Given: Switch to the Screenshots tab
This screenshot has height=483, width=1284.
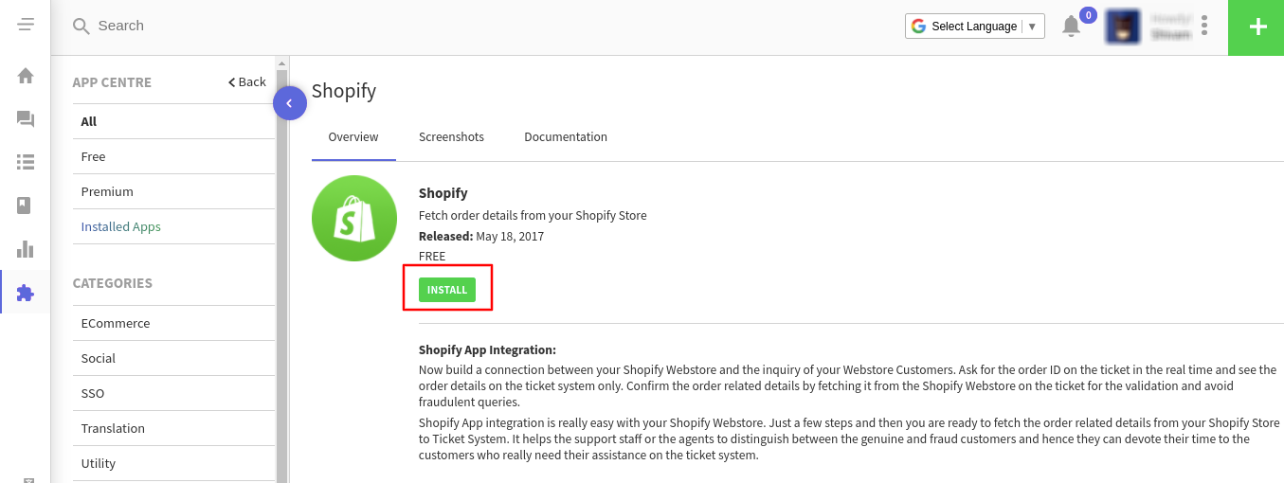Looking at the screenshot, I should 451,137.
